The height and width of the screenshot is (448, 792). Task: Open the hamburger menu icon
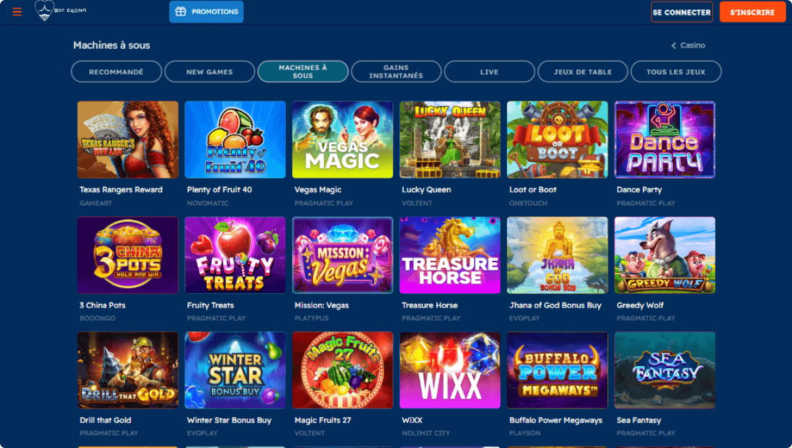point(17,12)
